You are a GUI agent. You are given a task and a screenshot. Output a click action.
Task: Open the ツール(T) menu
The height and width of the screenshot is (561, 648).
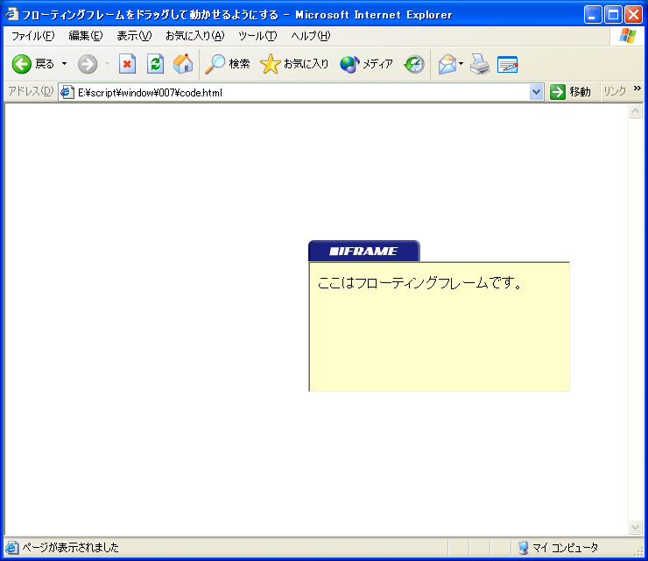[257, 36]
